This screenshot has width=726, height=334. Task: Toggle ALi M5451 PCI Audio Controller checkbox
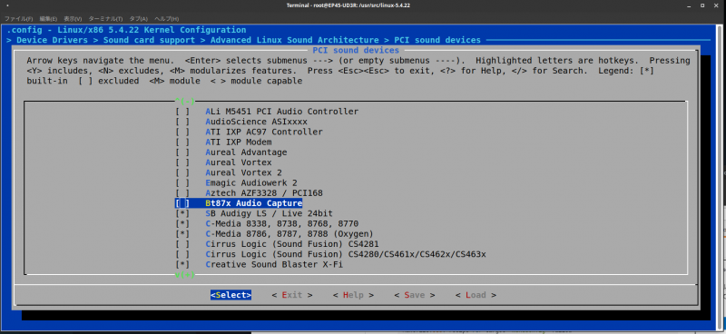[182, 111]
